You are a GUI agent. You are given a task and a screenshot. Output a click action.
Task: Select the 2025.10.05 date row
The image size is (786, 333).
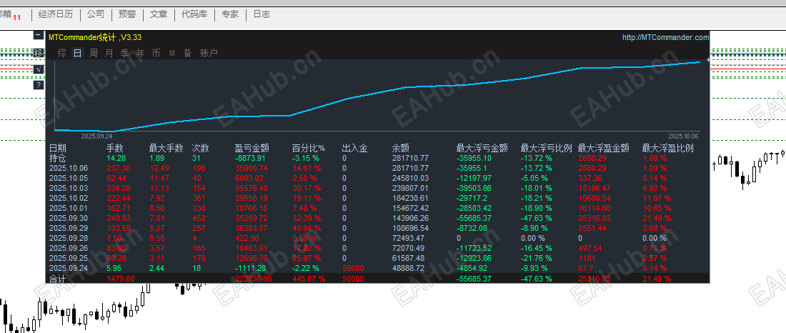(x=68, y=178)
